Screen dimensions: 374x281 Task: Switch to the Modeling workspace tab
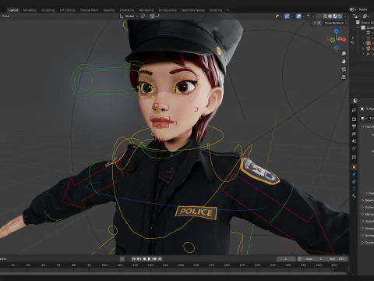30,10
